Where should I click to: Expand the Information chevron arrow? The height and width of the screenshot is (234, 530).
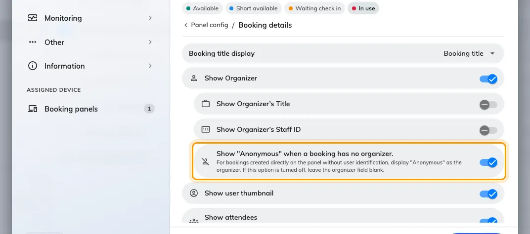tap(150, 66)
